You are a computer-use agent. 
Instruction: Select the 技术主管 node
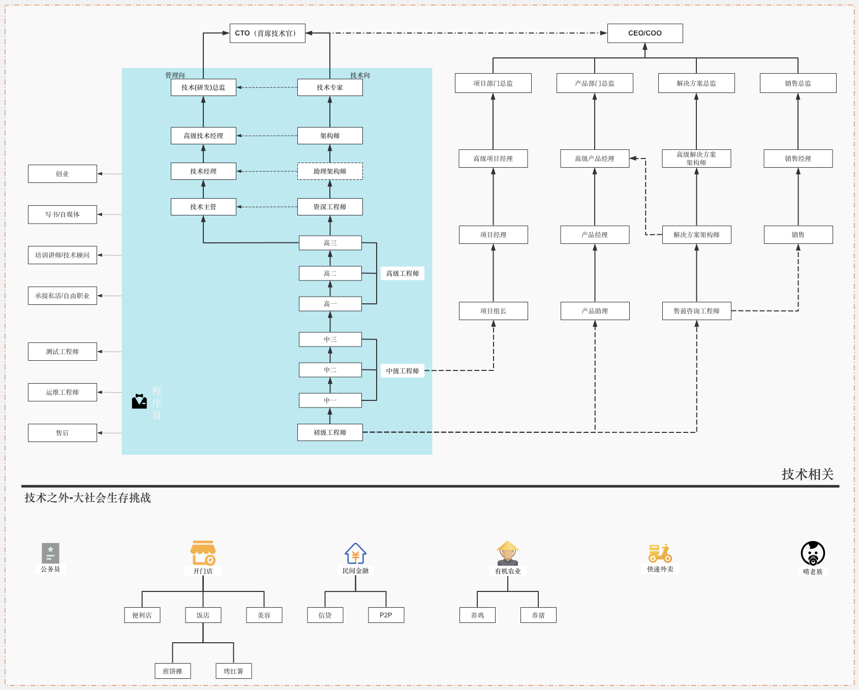[203, 207]
